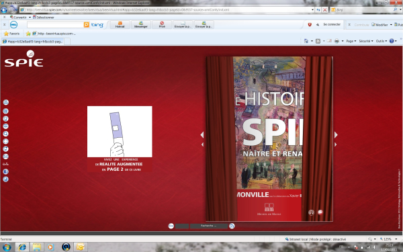Screen dimensions: 403x252
Task: Select the #app=b32e8adf3 browser tab
Action: click(x=32, y=42)
